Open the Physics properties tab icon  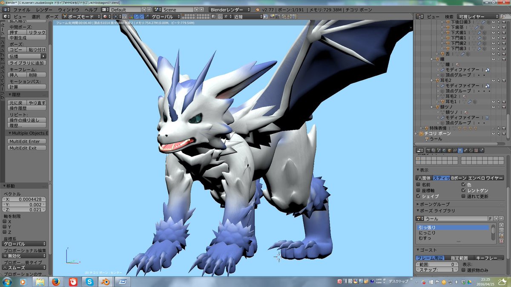482,151
